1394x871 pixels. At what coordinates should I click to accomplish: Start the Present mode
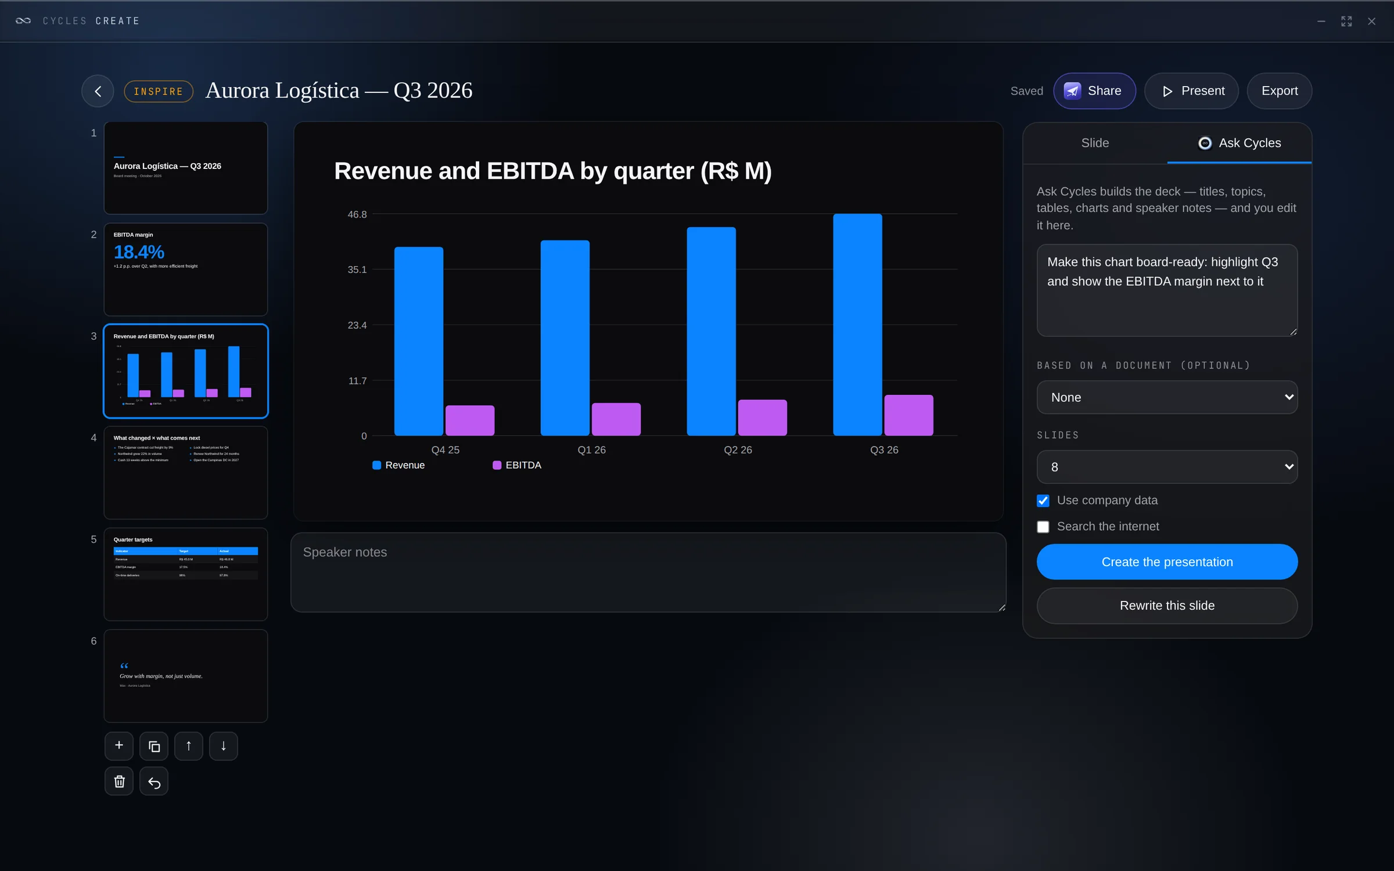click(x=1191, y=91)
